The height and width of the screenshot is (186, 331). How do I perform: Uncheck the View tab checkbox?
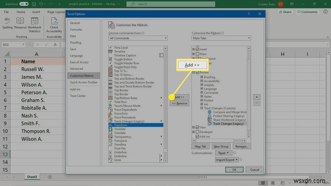click(198, 127)
